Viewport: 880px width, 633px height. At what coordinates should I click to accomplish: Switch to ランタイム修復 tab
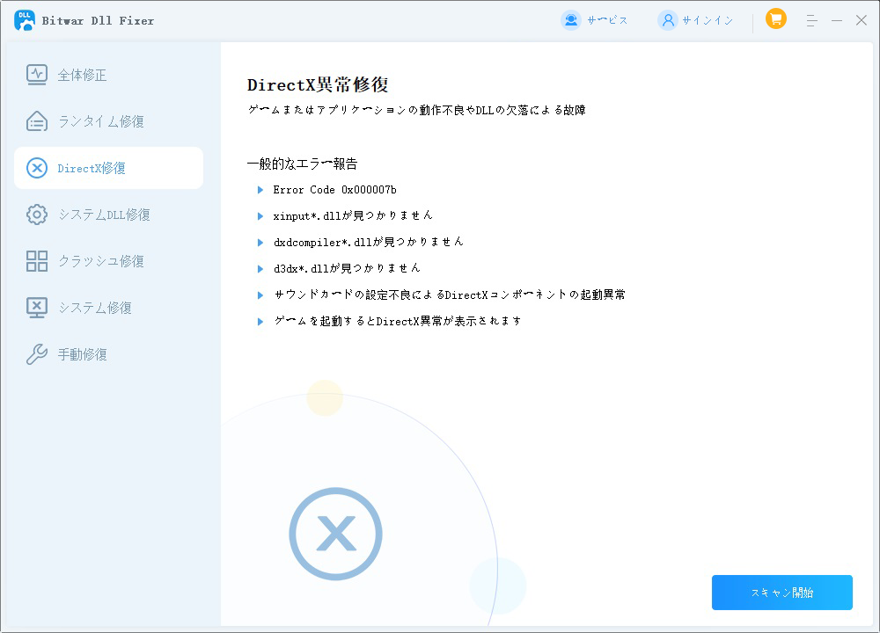(108, 121)
